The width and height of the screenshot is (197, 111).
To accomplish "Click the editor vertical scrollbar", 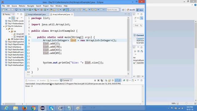I will pos(128,45).
